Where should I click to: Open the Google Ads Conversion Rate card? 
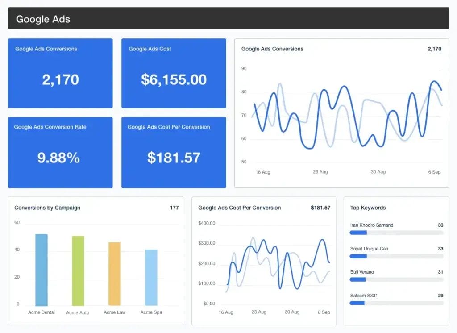click(x=60, y=152)
